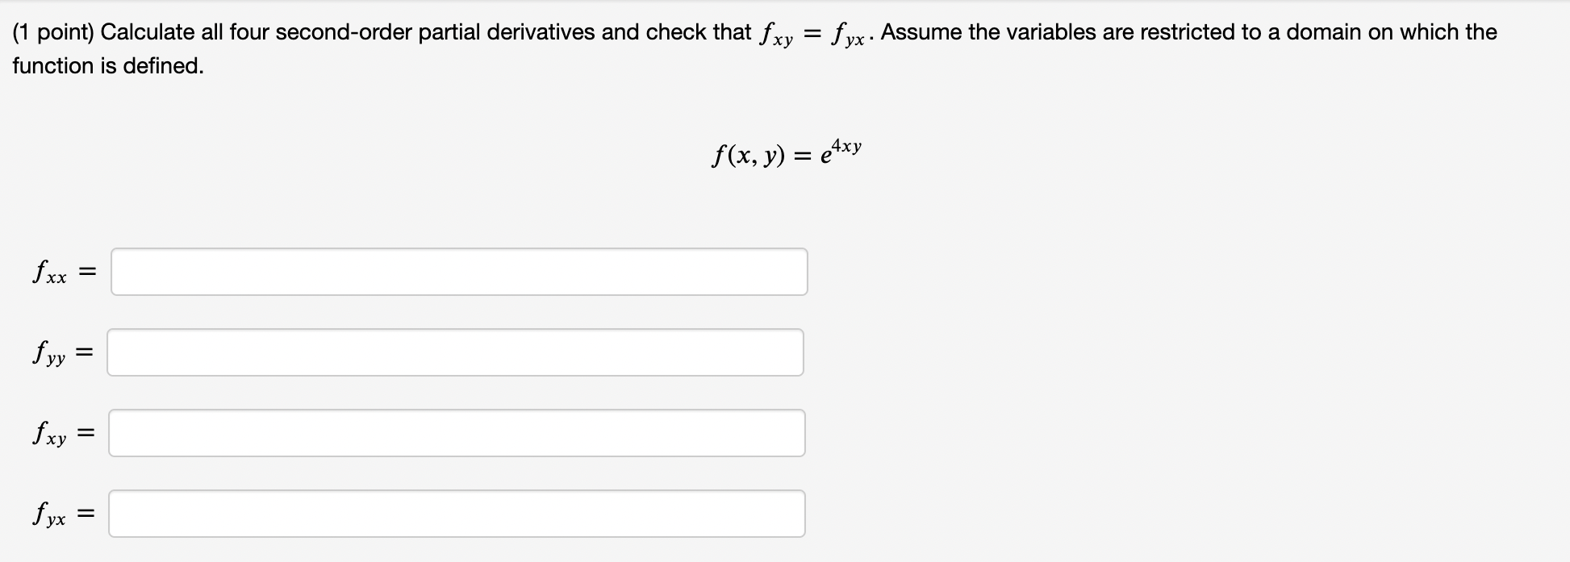The height and width of the screenshot is (562, 1570).
Task: Click the equals sign after fxx
Action: click(x=86, y=272)
